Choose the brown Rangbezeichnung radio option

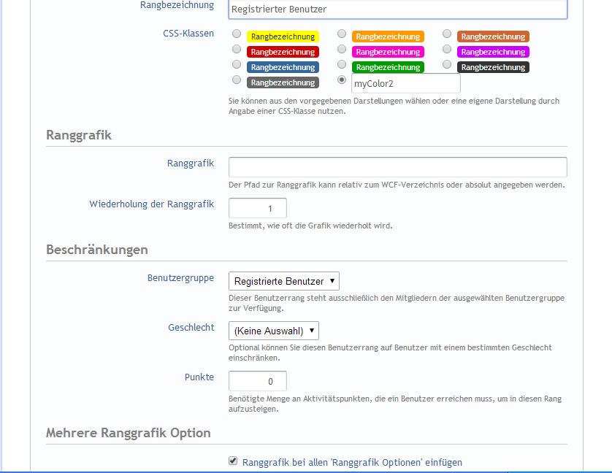tap(447, 34)
